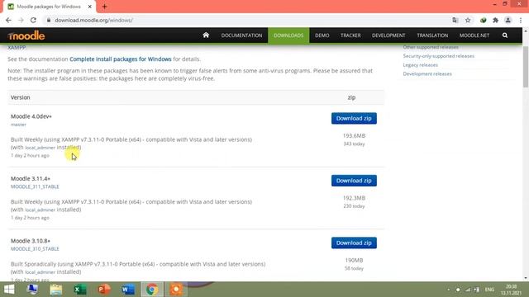Open File Explorer from the taskbar

click(x=56, y=290)
